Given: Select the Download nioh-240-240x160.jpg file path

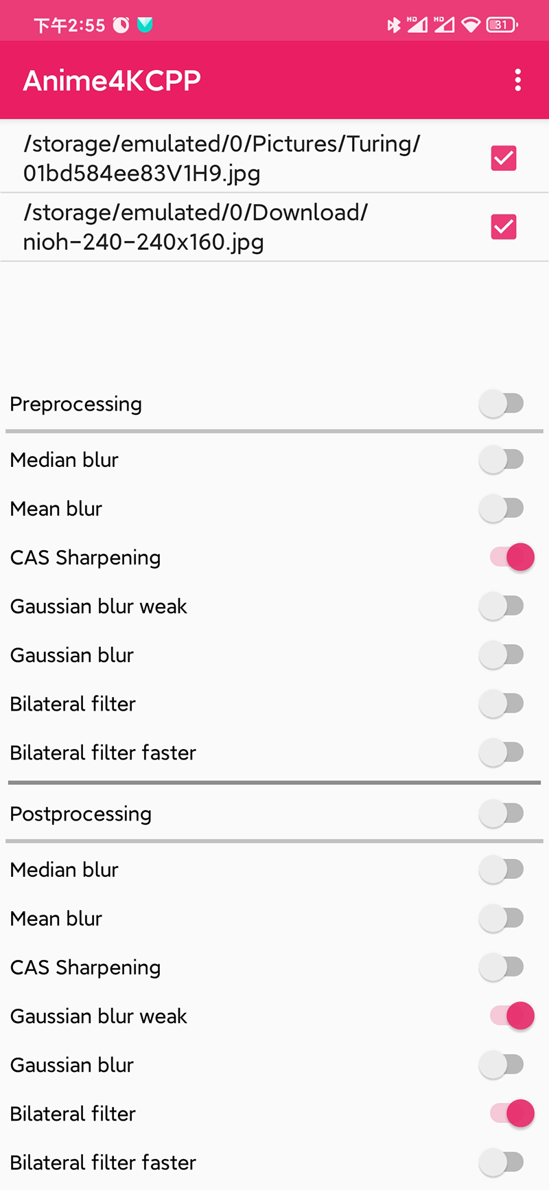Looking at the screenshot, I should click(x=196, y=227).
